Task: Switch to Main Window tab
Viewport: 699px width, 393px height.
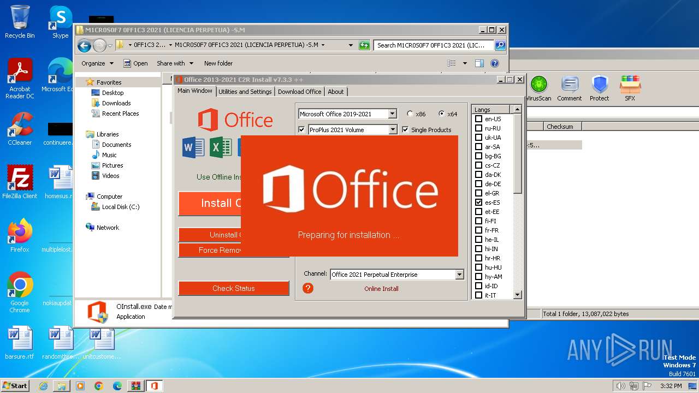Action: pyautogui.click(x=195, y=91)
